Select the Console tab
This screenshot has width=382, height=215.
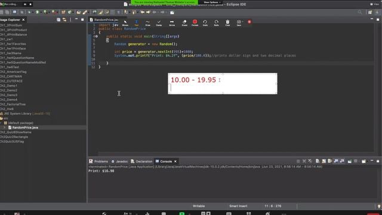[x=164, y=161]
